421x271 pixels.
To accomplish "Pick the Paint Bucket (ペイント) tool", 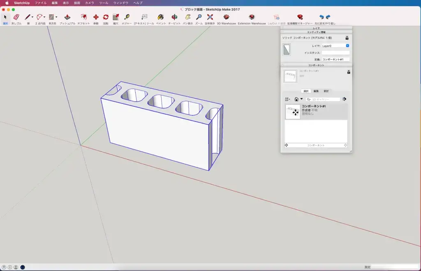I will 161,17.
